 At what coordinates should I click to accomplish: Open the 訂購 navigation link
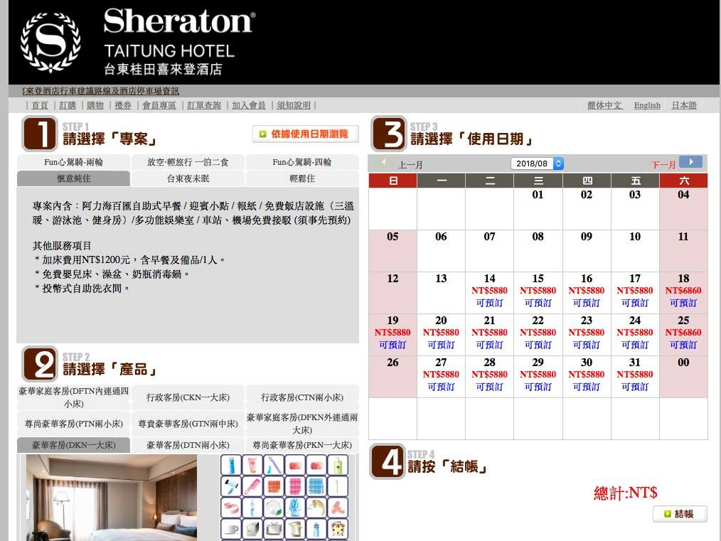click(x=68, y=105)
